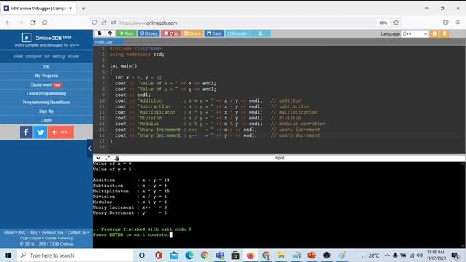Save the code with the Save button
This screenshot has width=466, height=262.
[214, 33]
